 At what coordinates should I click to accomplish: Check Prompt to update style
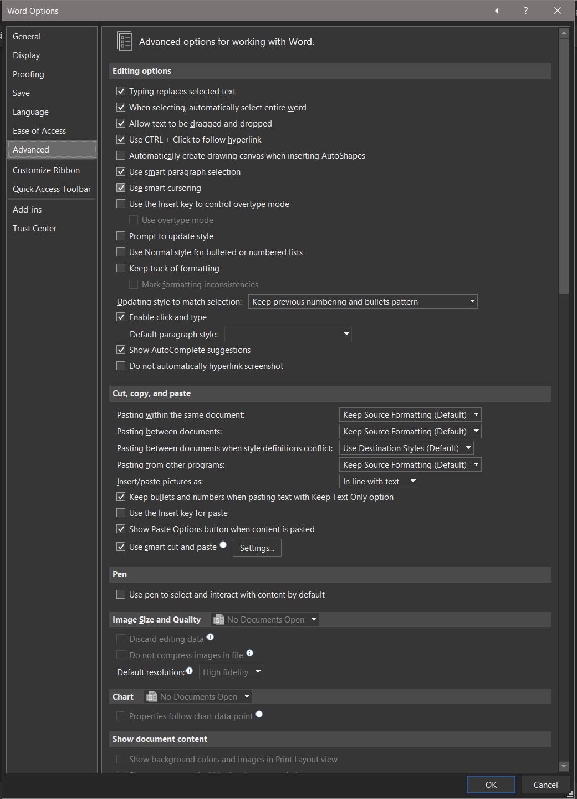[121, 236]
